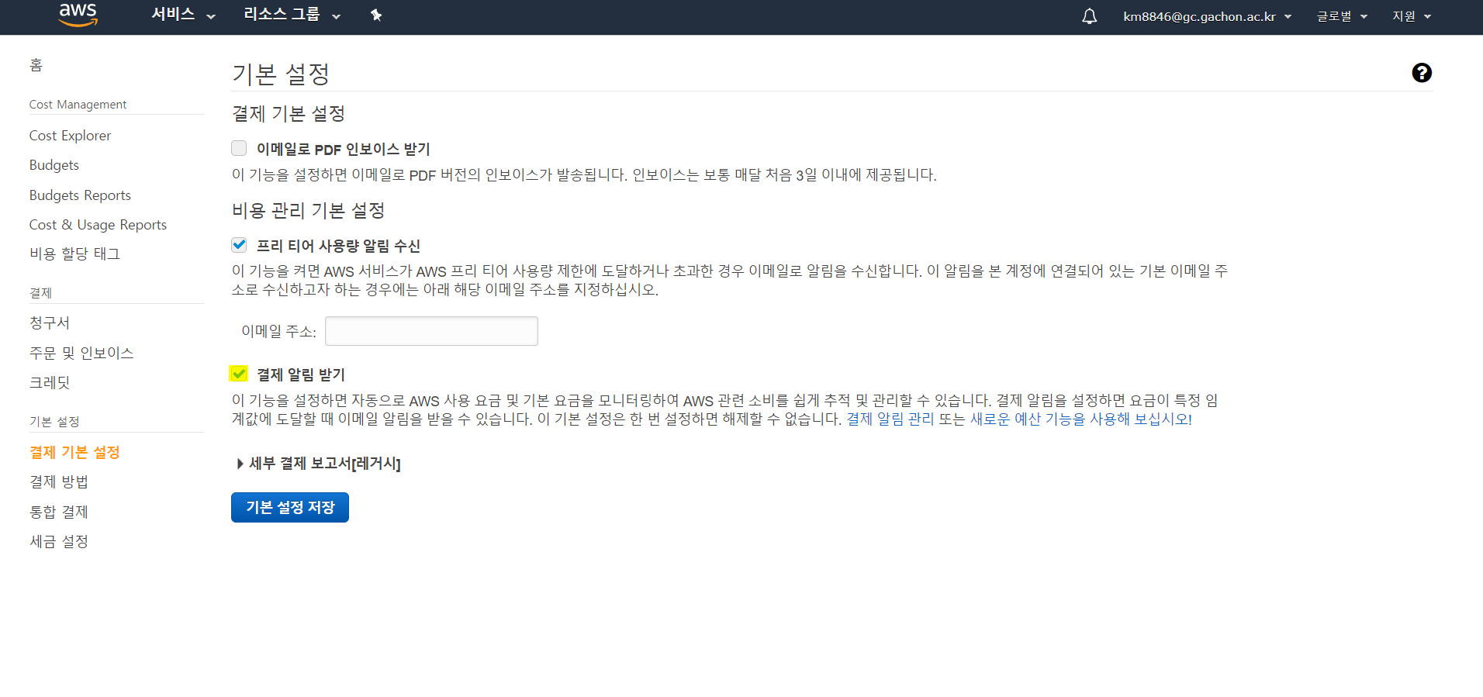This screenshot has width=1483, height=697.
Task: Click the 기본 설정 page title
Action: click(x=281, y=74)
